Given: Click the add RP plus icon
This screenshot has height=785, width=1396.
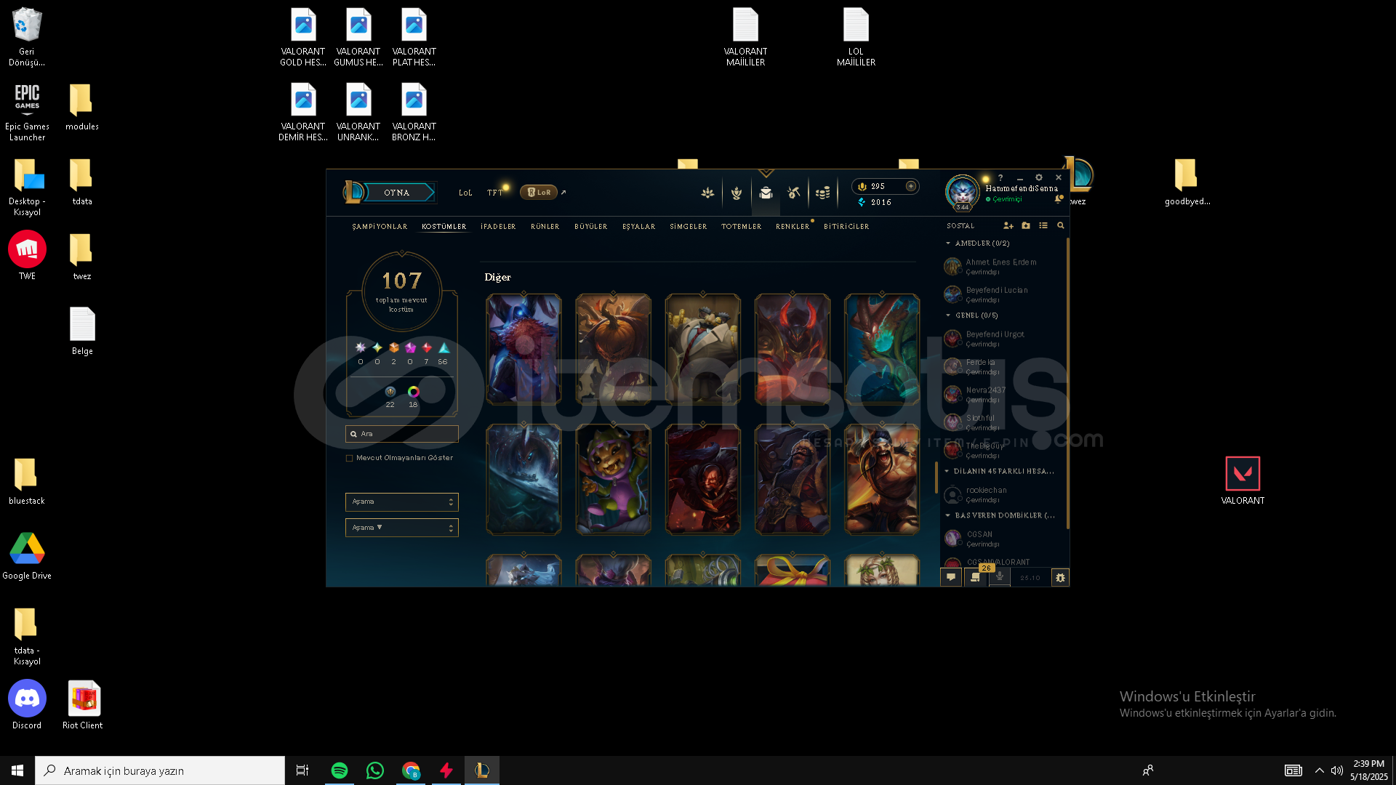Looking at the screenshot, I should 910,186.
